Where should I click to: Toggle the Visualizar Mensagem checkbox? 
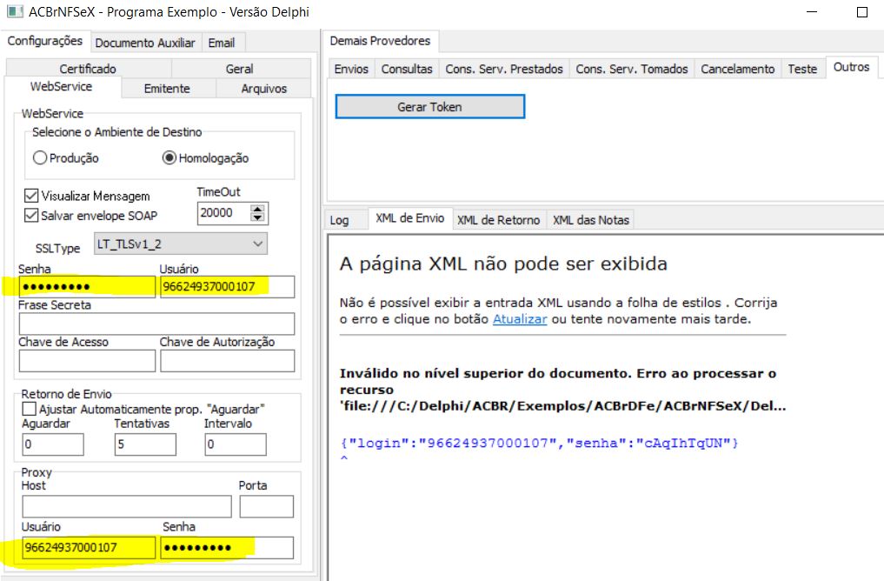tap(31, 196)
